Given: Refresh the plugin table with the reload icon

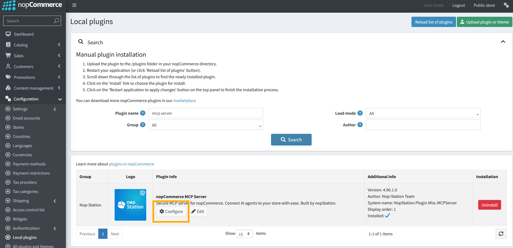Looking at the screenshot, I should [x=501, y=234].
